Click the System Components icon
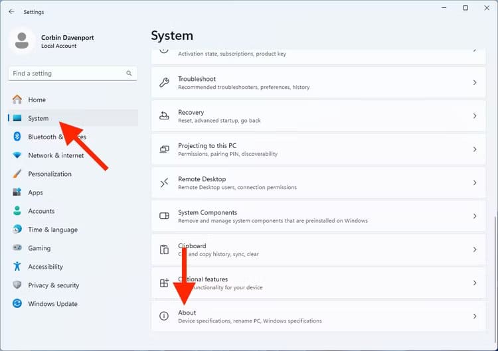Viewport: 498px width, 351px height. pos(164,216)
